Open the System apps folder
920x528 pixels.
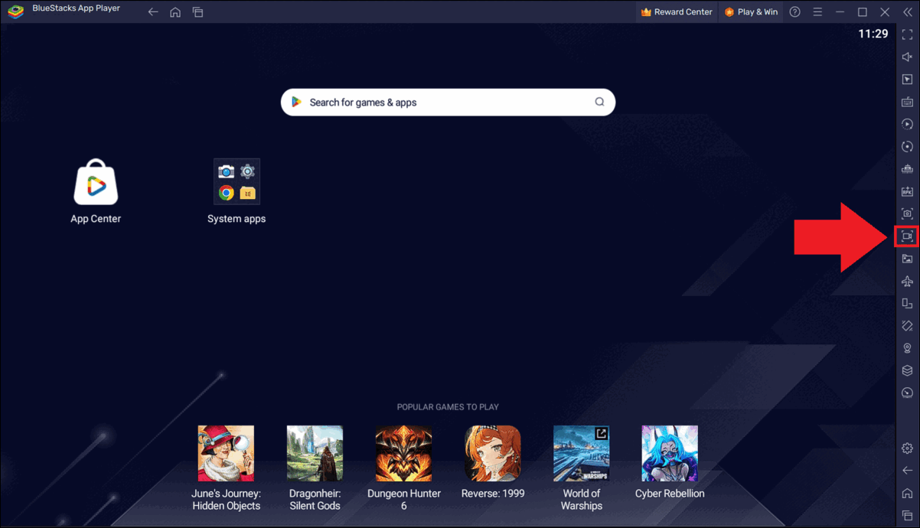point(237,182)
